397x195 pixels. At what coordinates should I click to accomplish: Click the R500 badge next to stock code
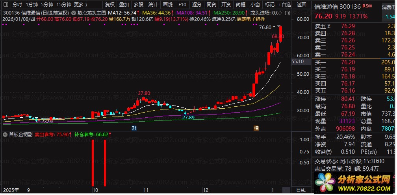(367, 6)
